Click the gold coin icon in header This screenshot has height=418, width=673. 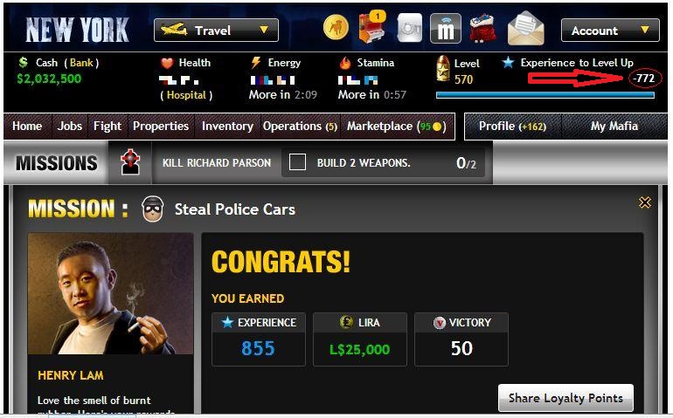point(336,28)
